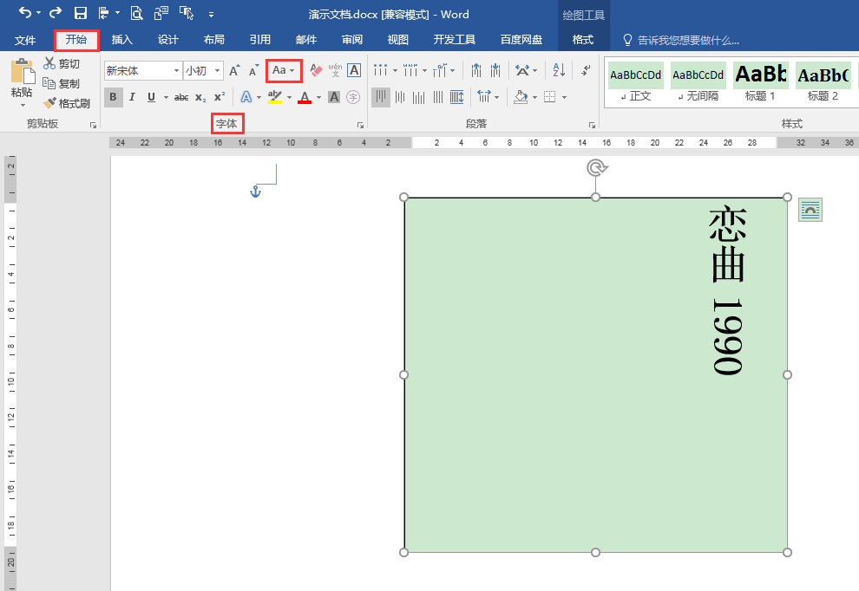The height and width of the screenshot is (591, 859).
Task: Toggle Italic formatting
Action: pyautogui.click(x=132, y=97)
